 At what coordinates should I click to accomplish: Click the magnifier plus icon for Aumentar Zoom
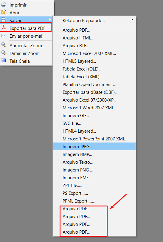click(x=4, y=45)
